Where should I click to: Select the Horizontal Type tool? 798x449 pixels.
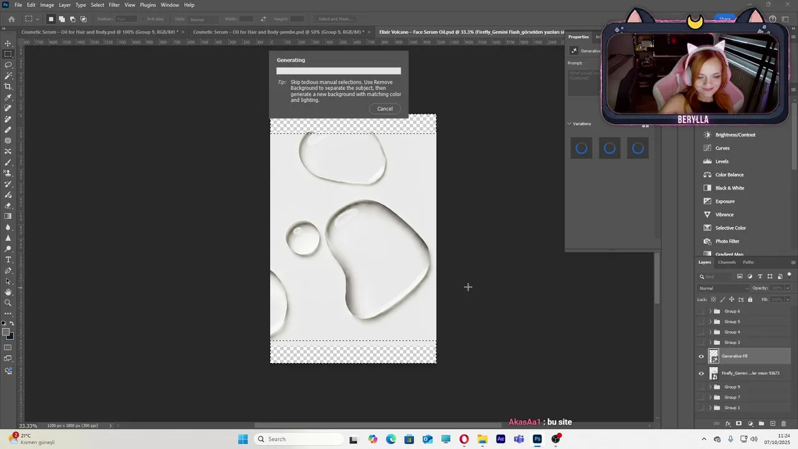coord(8,259)
